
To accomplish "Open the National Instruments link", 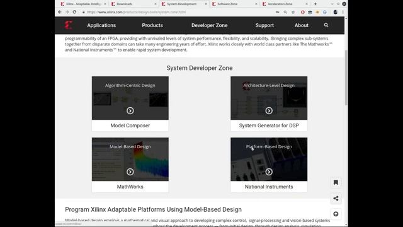I will tap(269, 187).
